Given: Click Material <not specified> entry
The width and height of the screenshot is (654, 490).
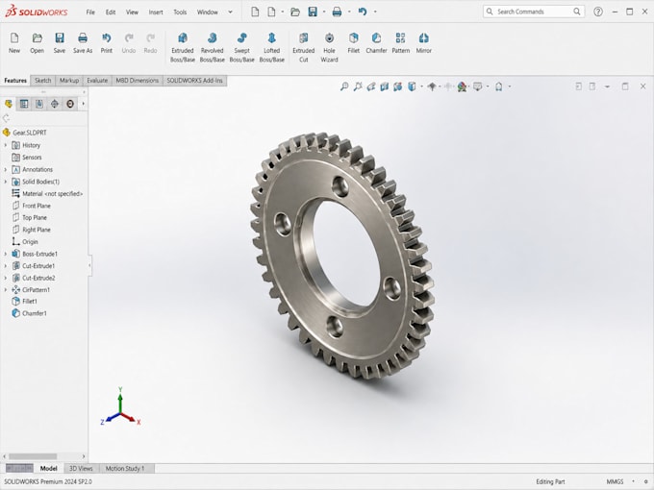Looking at the screenshot, I should point(47,194).
